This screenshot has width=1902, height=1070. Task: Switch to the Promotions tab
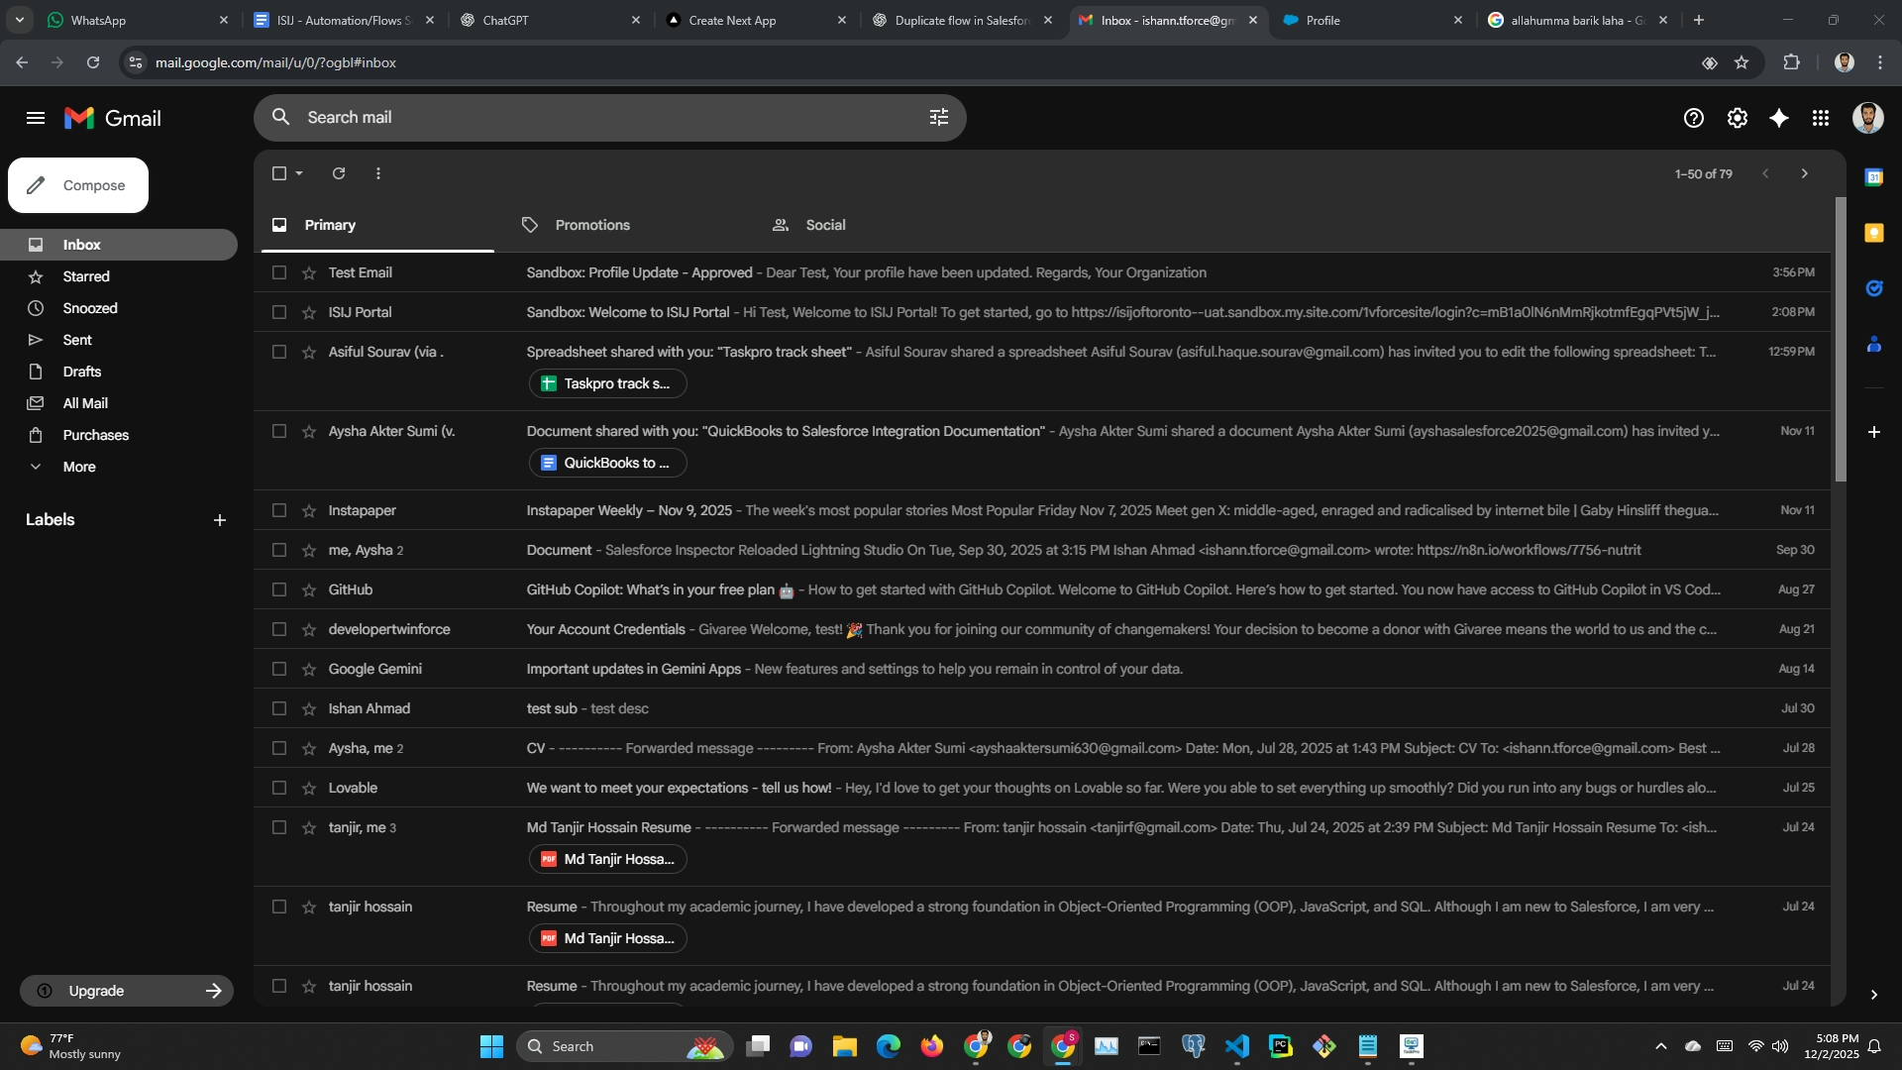click(x=591, y=225)
